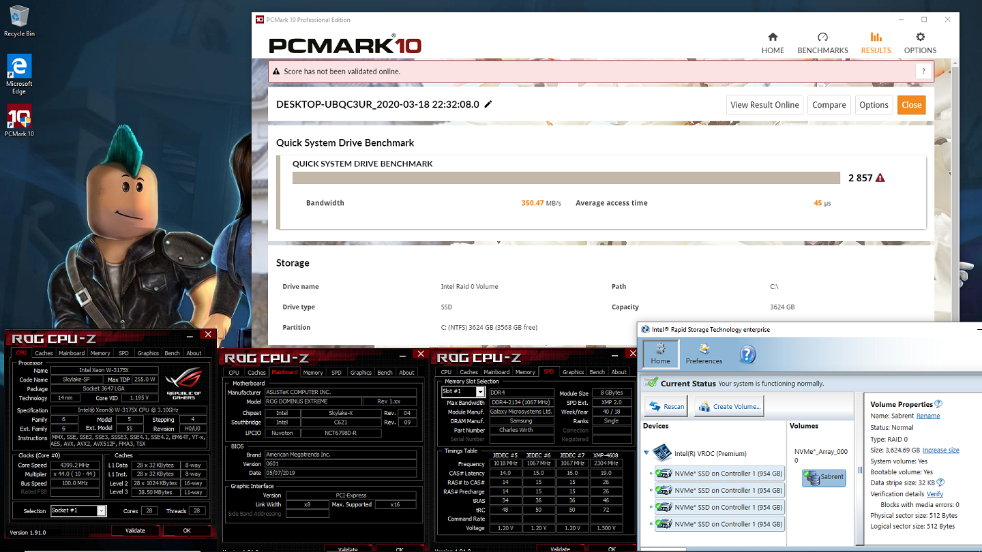Click the warning icon in the score validation banner
Screen dimensions: 982x552
(276, 72)
